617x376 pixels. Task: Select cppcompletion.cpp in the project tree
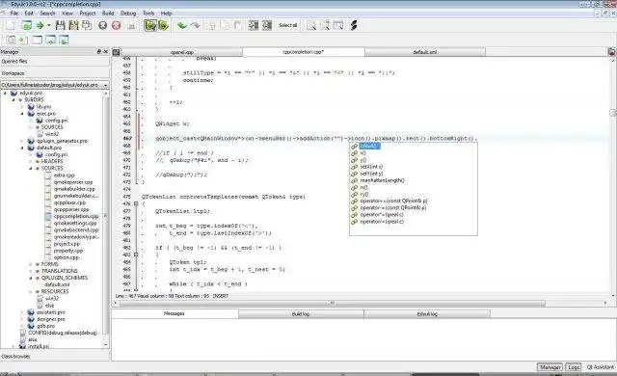pos(76,216)
